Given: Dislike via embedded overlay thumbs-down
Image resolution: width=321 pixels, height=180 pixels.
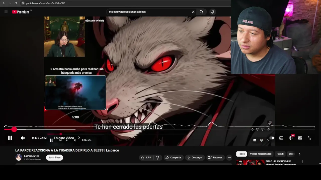Looking at the screenshot, I should pos(257,129).
